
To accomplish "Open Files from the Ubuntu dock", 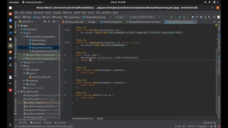I will (10, 8).
